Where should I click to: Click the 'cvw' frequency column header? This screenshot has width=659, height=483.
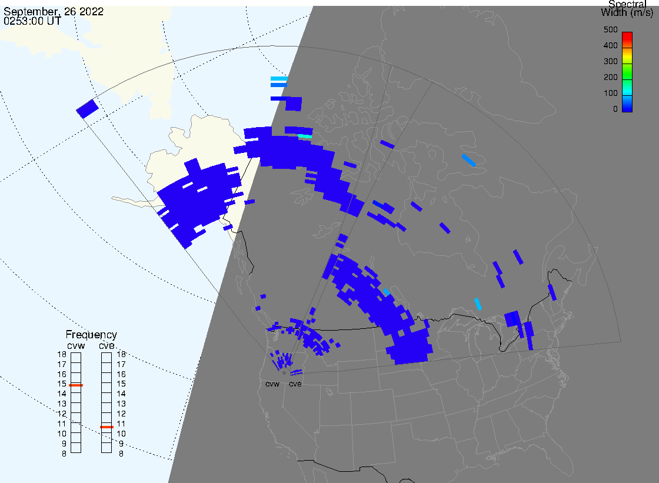pyautogui.click(x=76, y=346)
